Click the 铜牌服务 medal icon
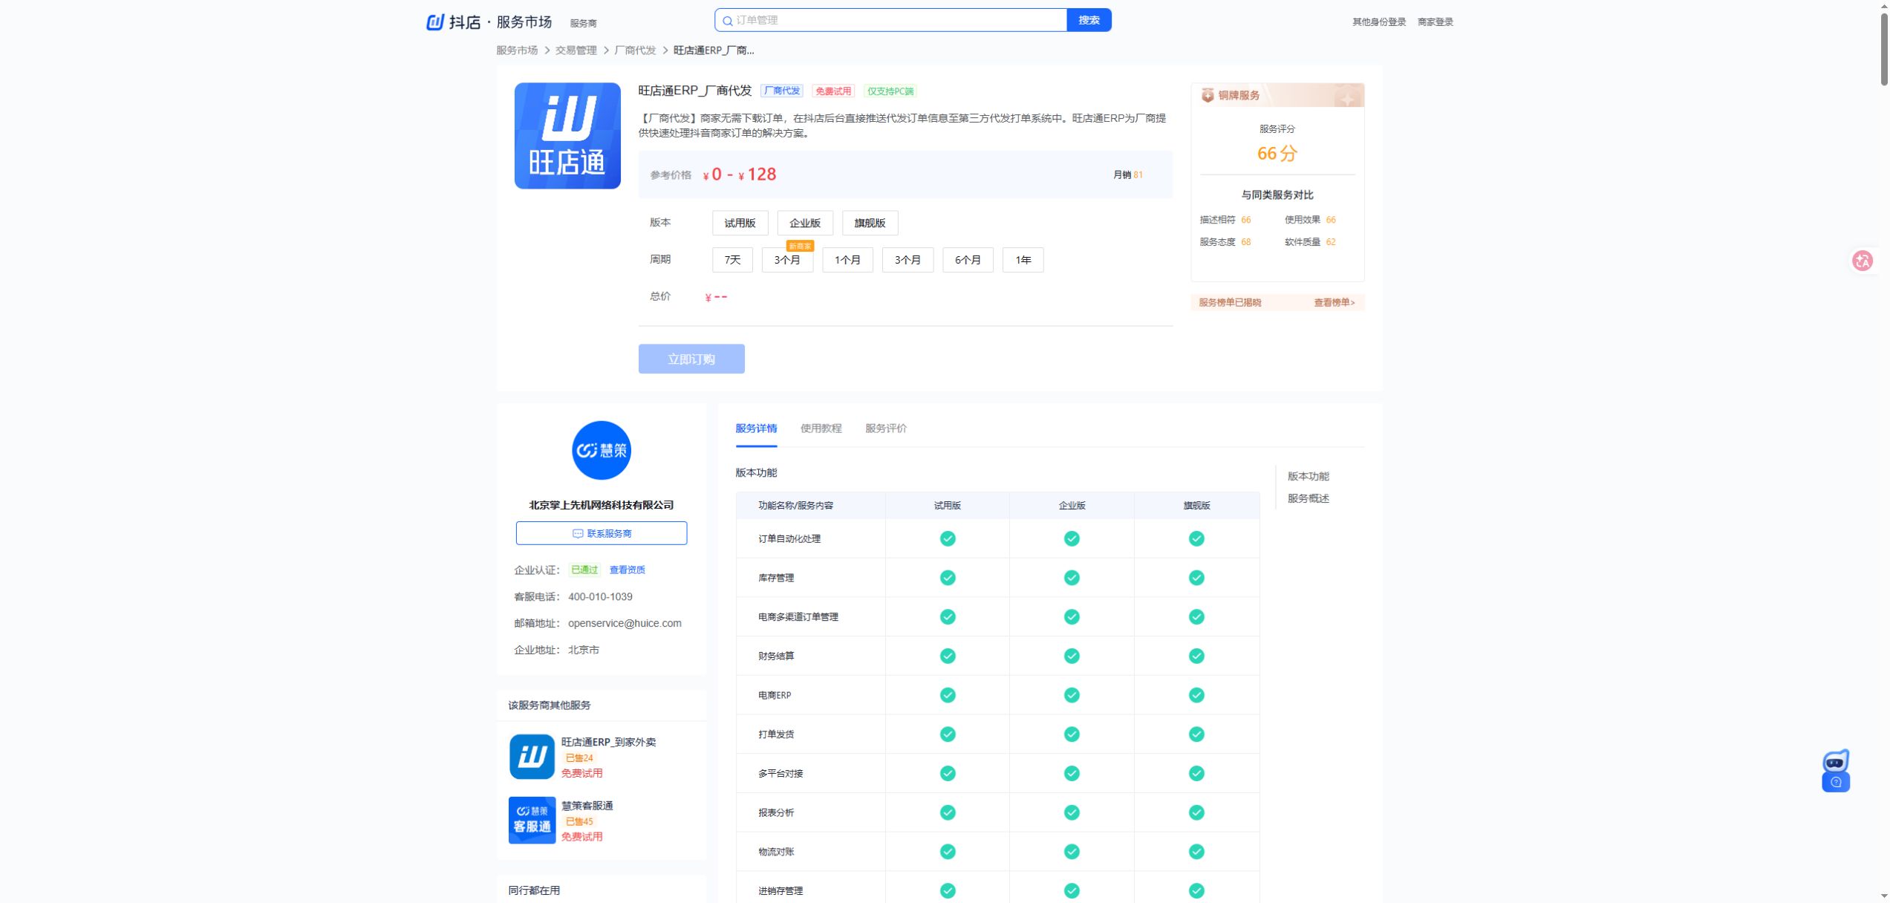The height and width of the screenshot is (903, 1890). point(1208,95)
